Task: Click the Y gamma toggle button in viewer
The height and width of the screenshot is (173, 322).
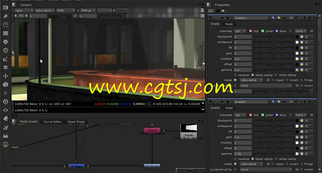Action: tap(75, 16)
